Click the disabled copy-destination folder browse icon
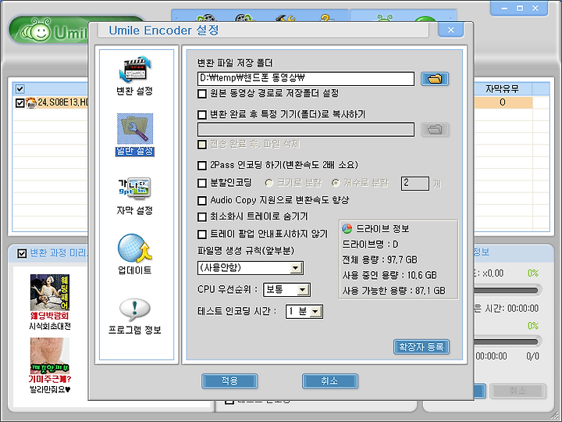 (435, 130)
